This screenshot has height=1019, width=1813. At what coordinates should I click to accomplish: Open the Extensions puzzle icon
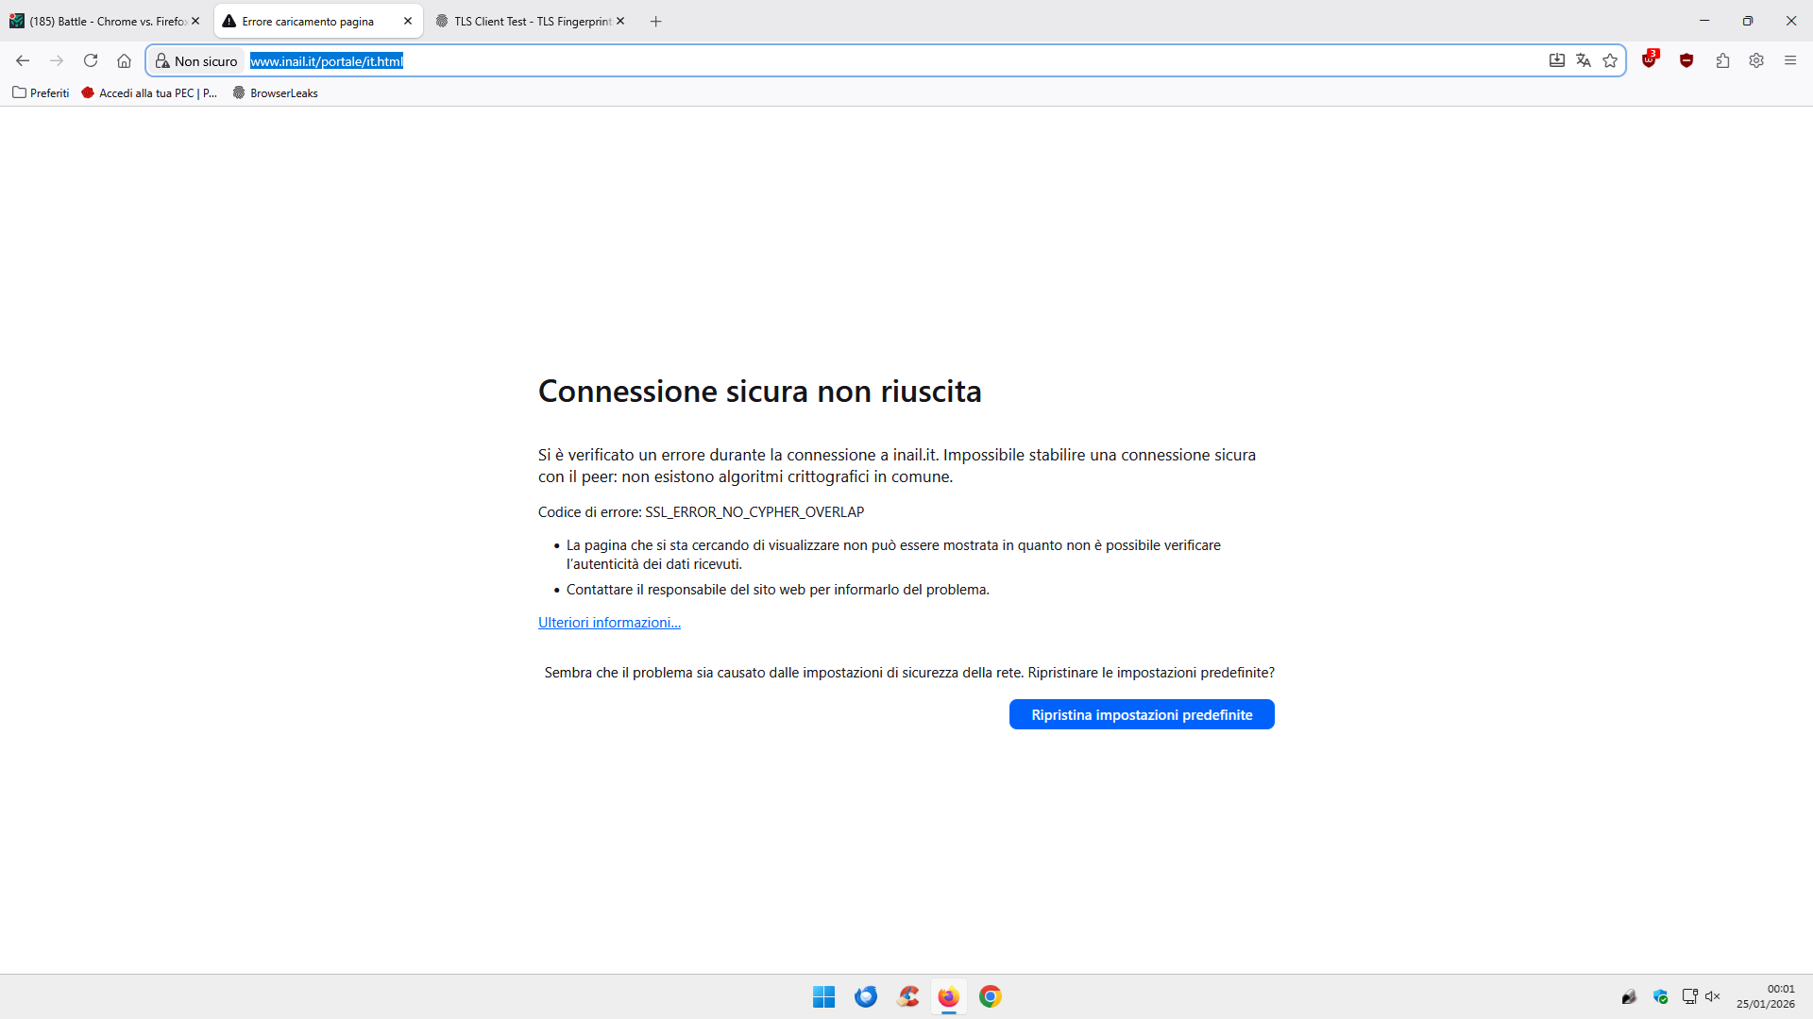pos(1722,60)
